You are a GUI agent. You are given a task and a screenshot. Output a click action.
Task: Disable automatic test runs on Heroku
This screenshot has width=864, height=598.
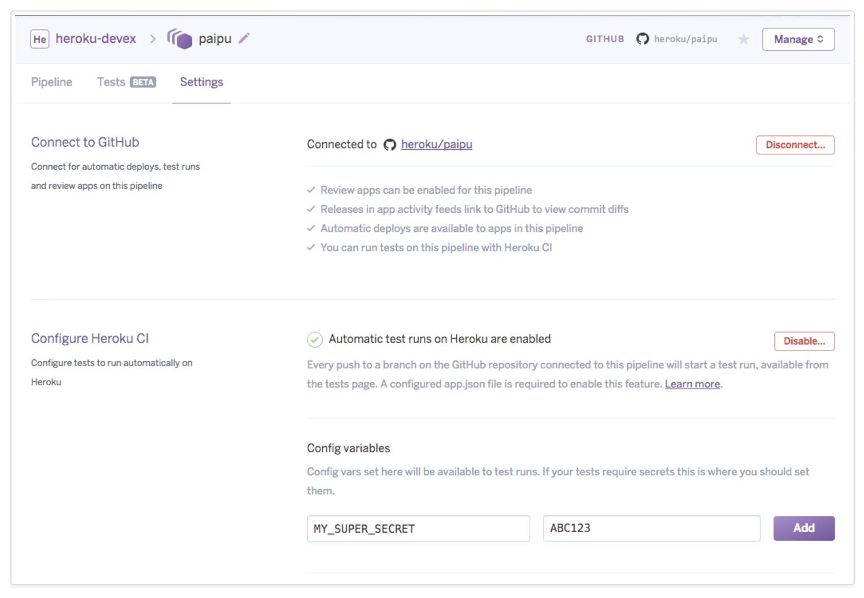(804, 341)
